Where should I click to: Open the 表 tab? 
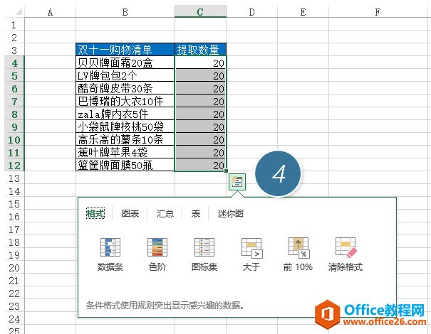(196, 213)
